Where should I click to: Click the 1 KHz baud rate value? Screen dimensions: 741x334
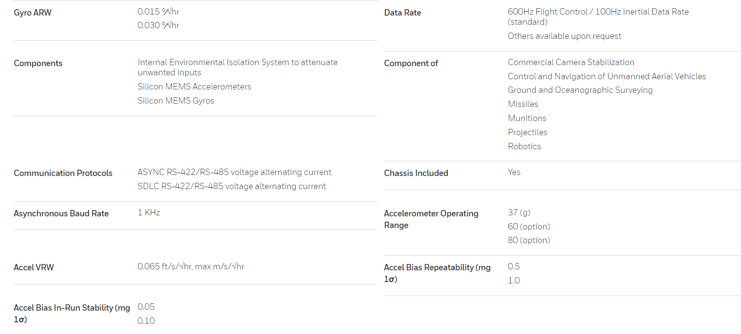click(149, 212)
